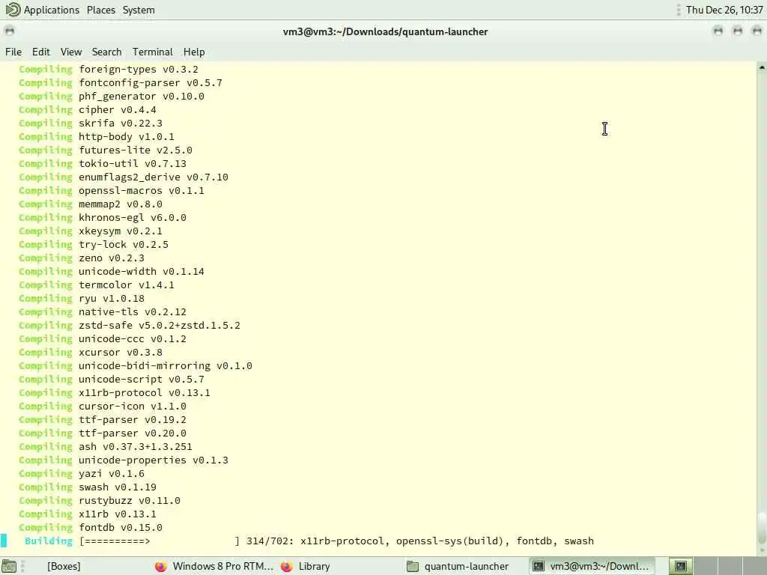
Task: Click the line 'fontconfig-parser v0.5.7'
Action: point(150,82)
